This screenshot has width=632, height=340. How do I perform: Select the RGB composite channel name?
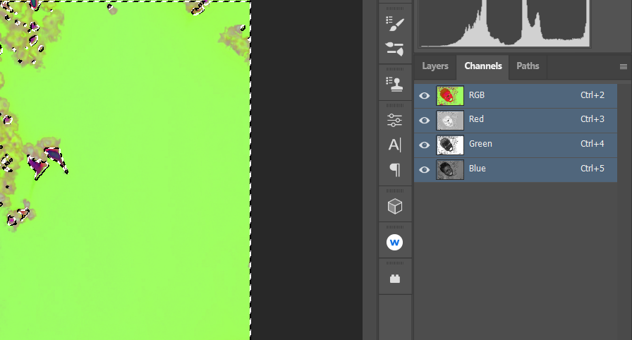click(x=476, y=95)
